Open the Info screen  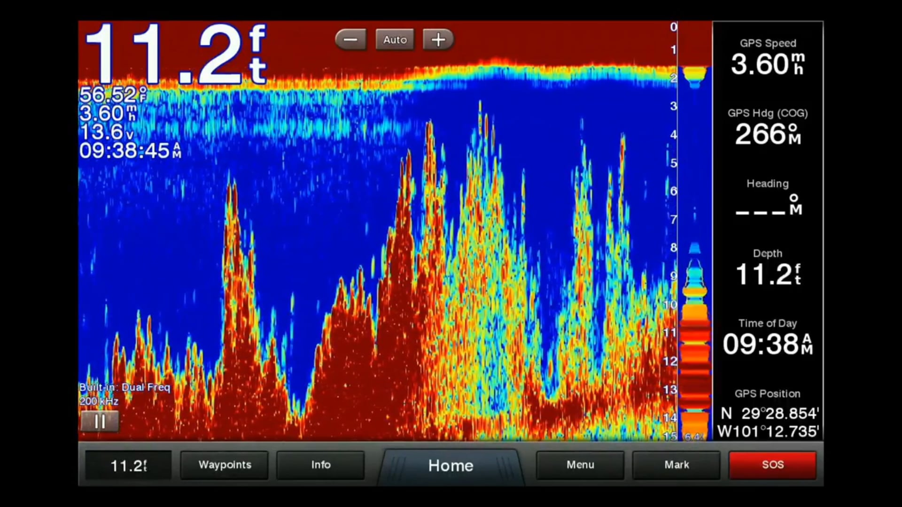[x=320, y=465]
